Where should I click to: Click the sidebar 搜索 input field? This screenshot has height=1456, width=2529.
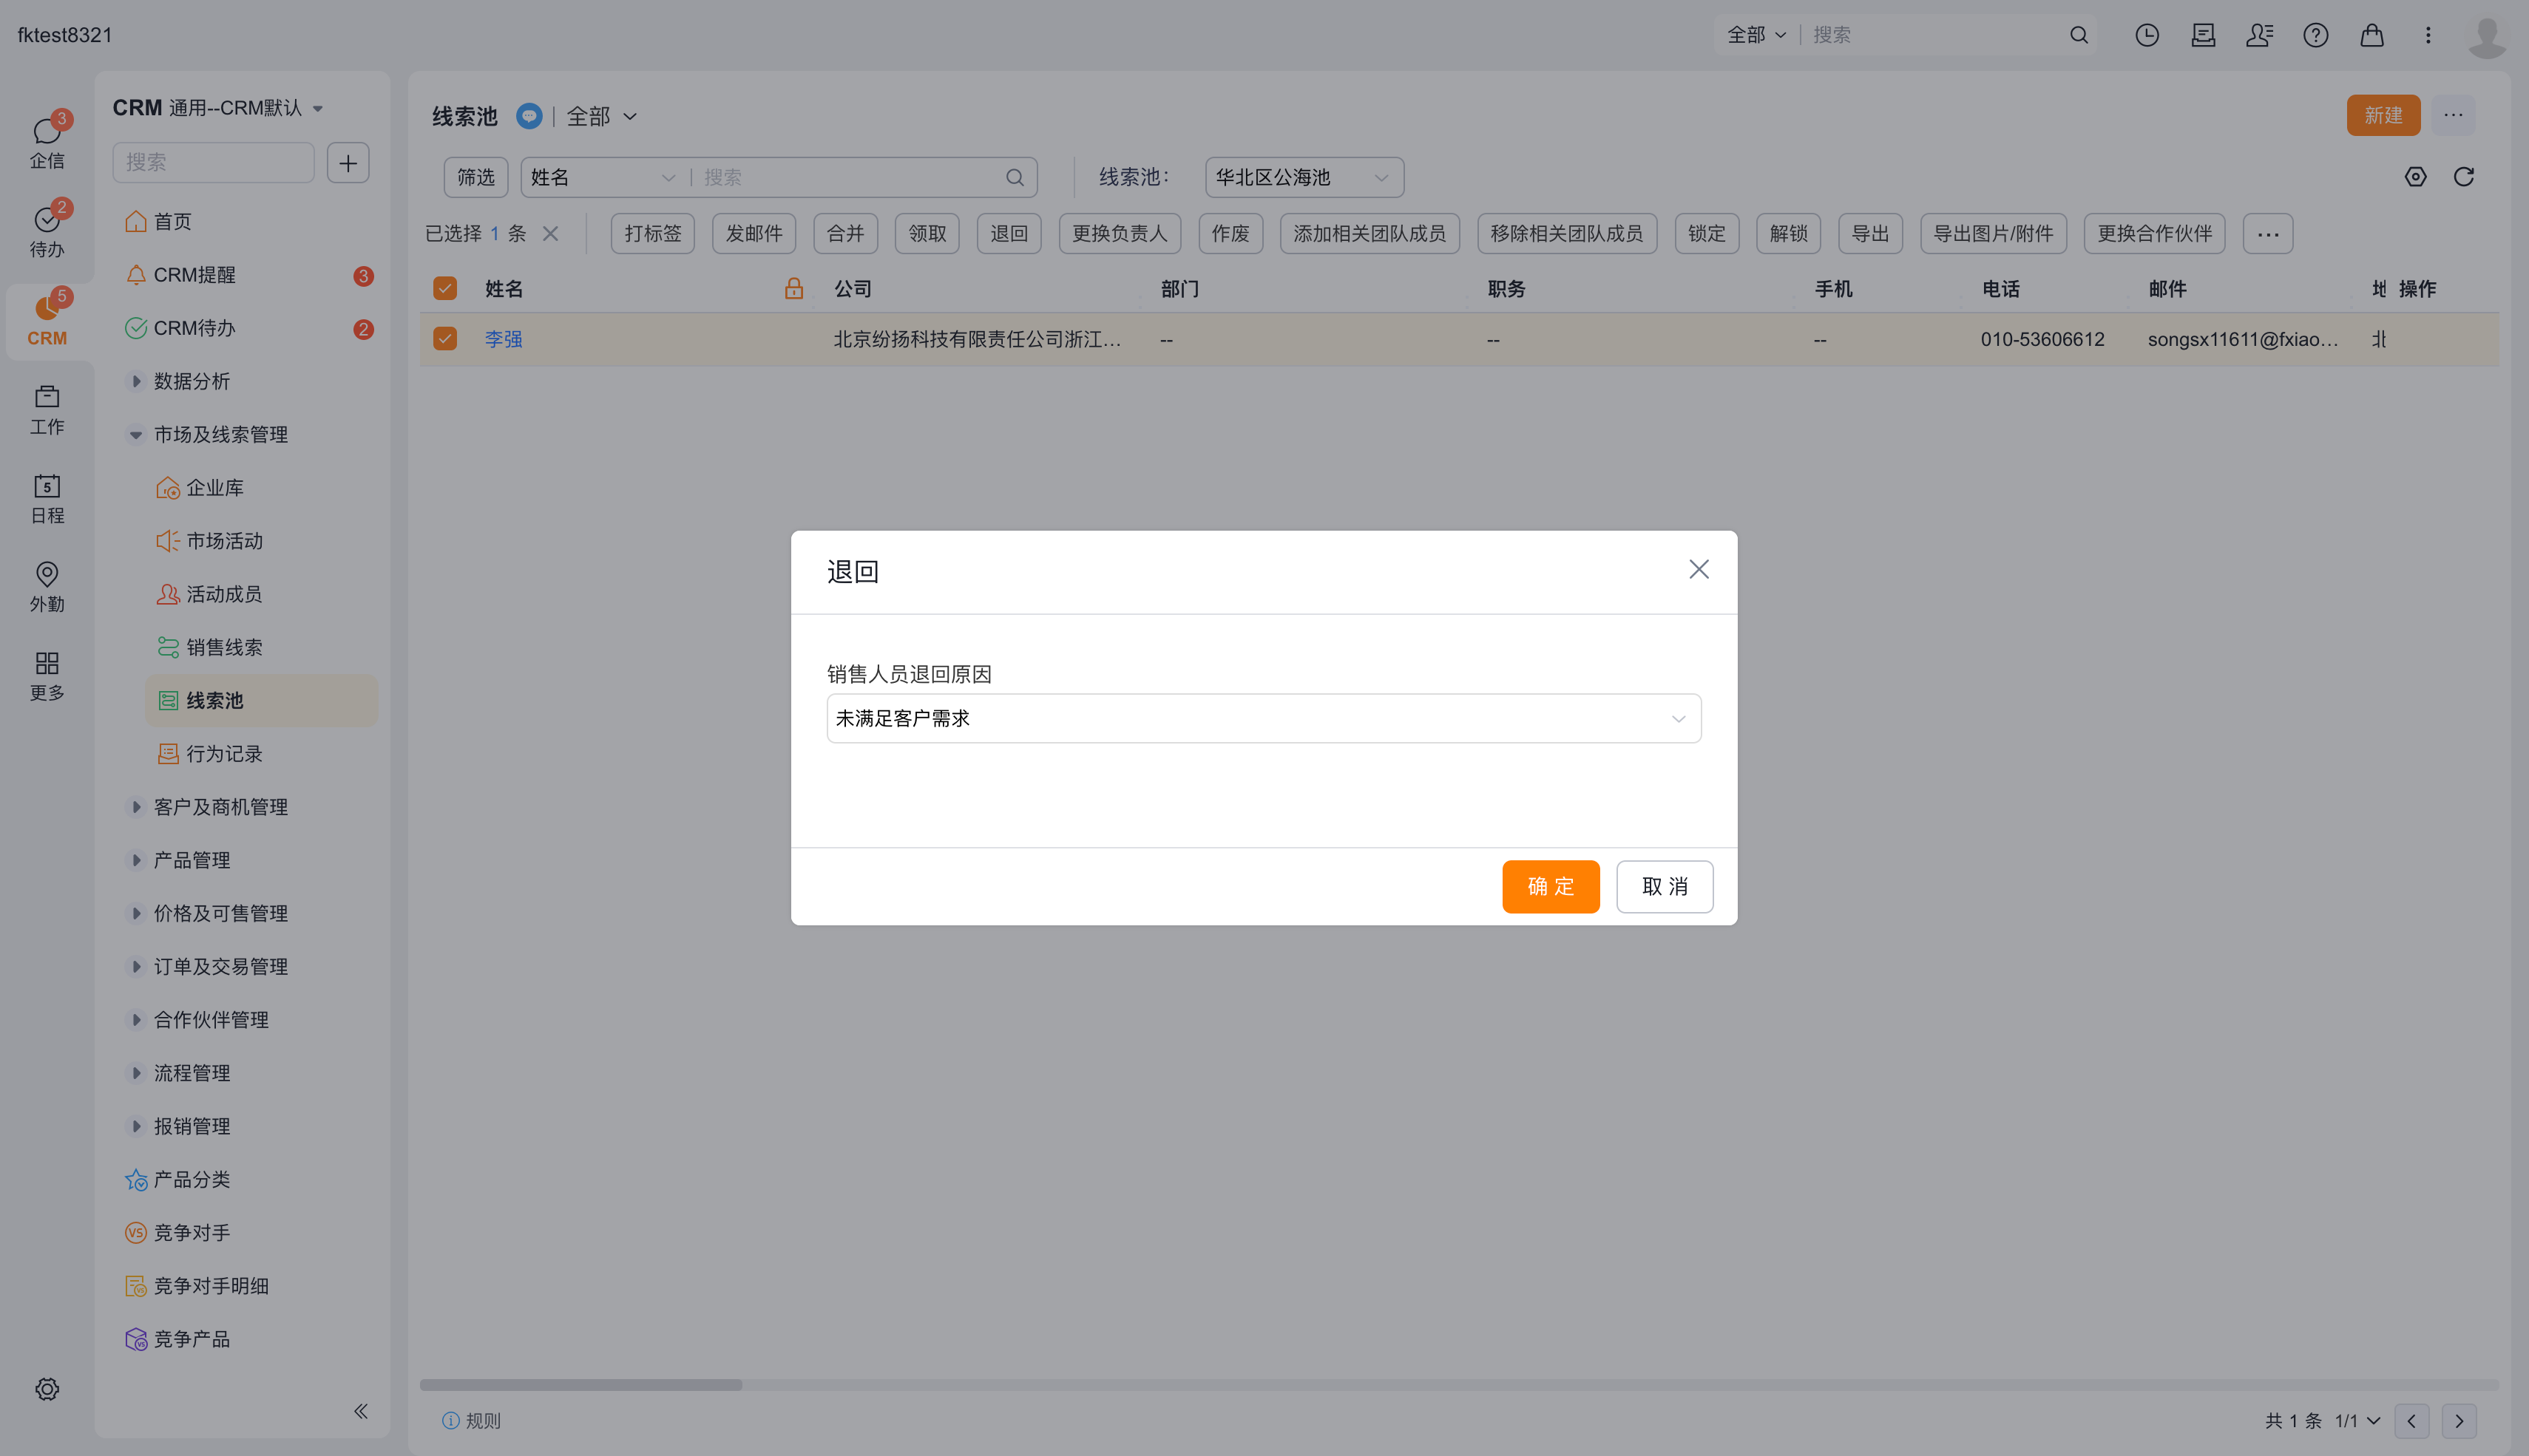coord(213,162)
